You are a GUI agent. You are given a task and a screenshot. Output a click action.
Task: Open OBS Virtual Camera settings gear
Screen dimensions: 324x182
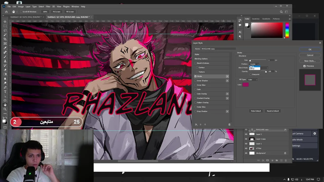[x=315, y=133]
